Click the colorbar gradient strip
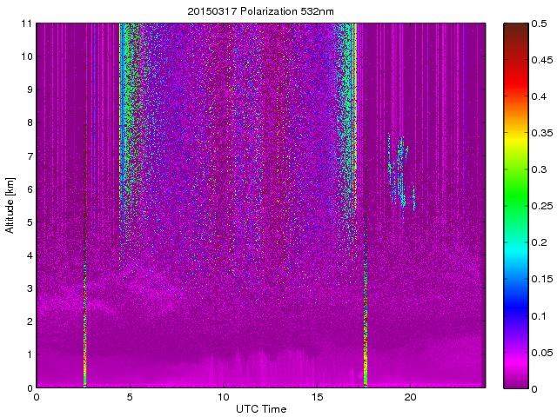Image resolution: width=557 pixels, height=417 pixels. pyautogui.click(x=516, y=206)
